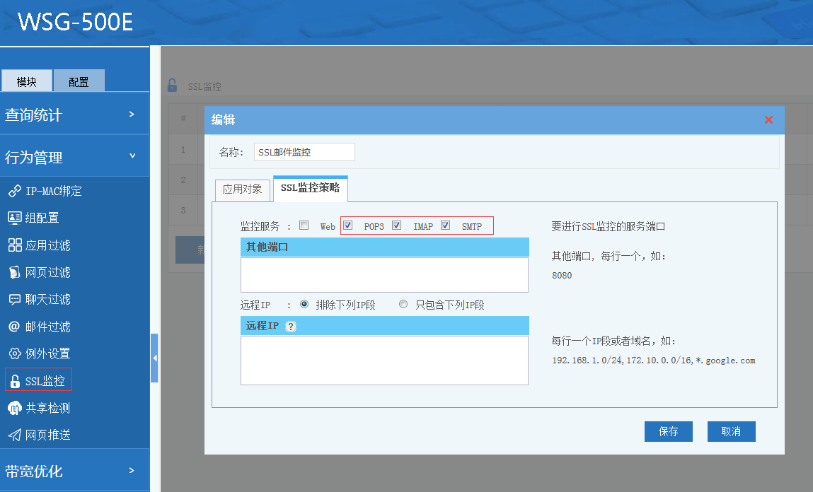Click the 邮件过滤 @ icon
The width and height of the screenshot is (813, 492).
pos(14,327)
